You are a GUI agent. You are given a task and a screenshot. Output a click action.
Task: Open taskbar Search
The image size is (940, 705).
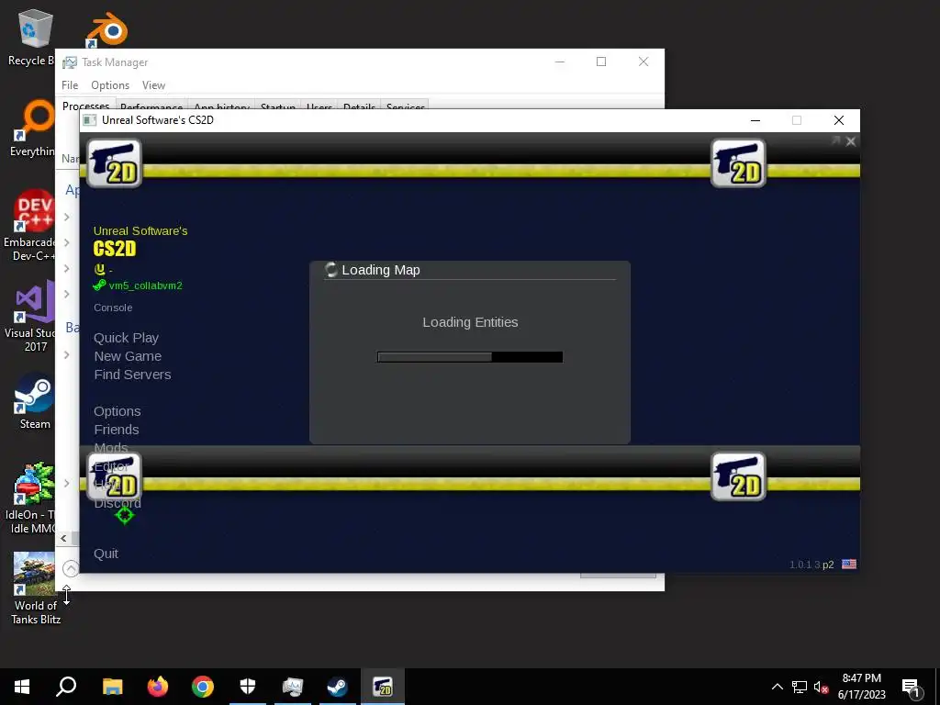click(x=66, y=687)
